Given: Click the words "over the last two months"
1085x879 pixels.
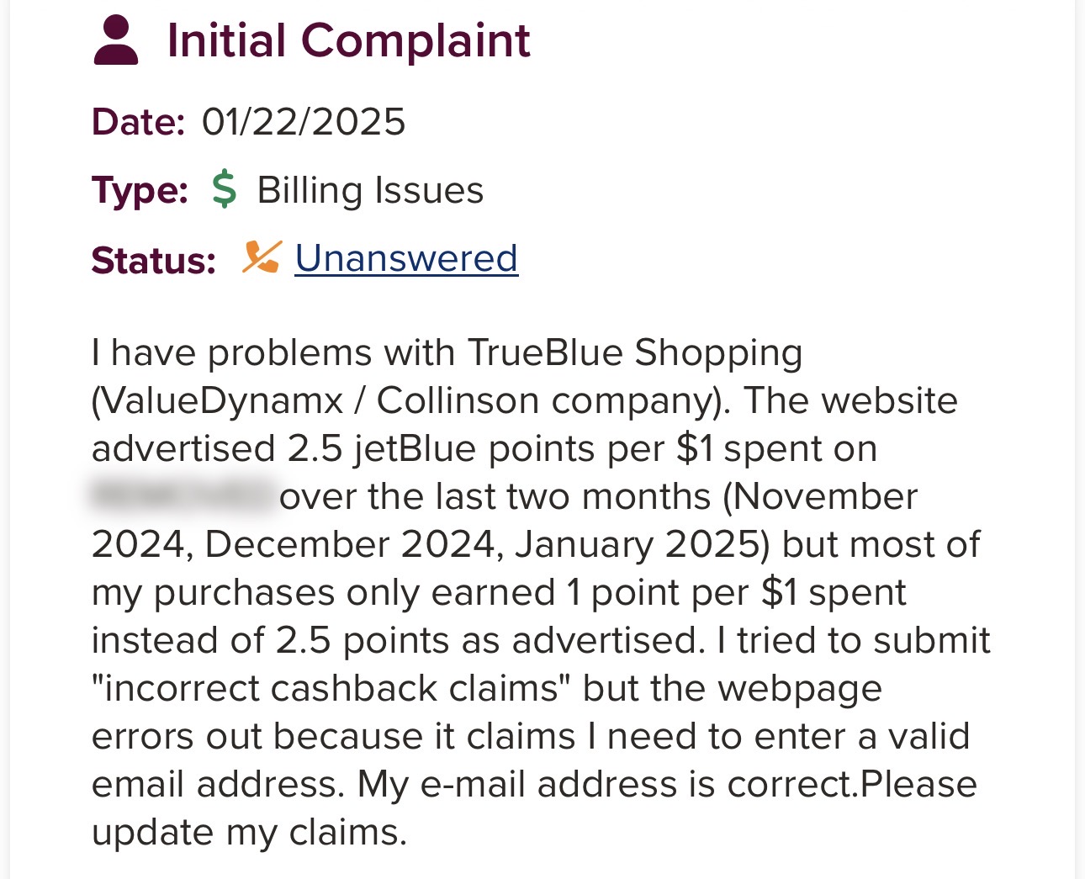Looking at the screenshot, I should point(495,496).
